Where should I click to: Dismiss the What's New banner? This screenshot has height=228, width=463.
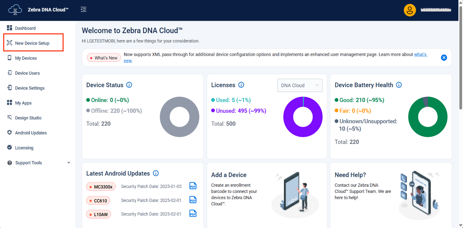(444, 57)
